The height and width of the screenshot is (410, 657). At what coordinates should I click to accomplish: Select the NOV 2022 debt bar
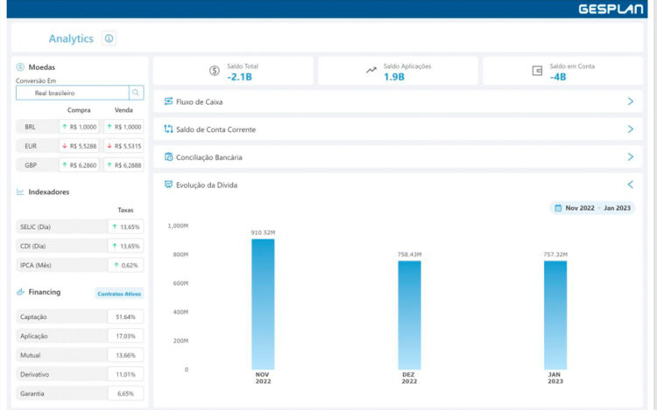click(263, 303)
